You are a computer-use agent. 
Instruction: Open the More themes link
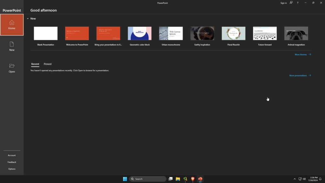pos(302,55)
